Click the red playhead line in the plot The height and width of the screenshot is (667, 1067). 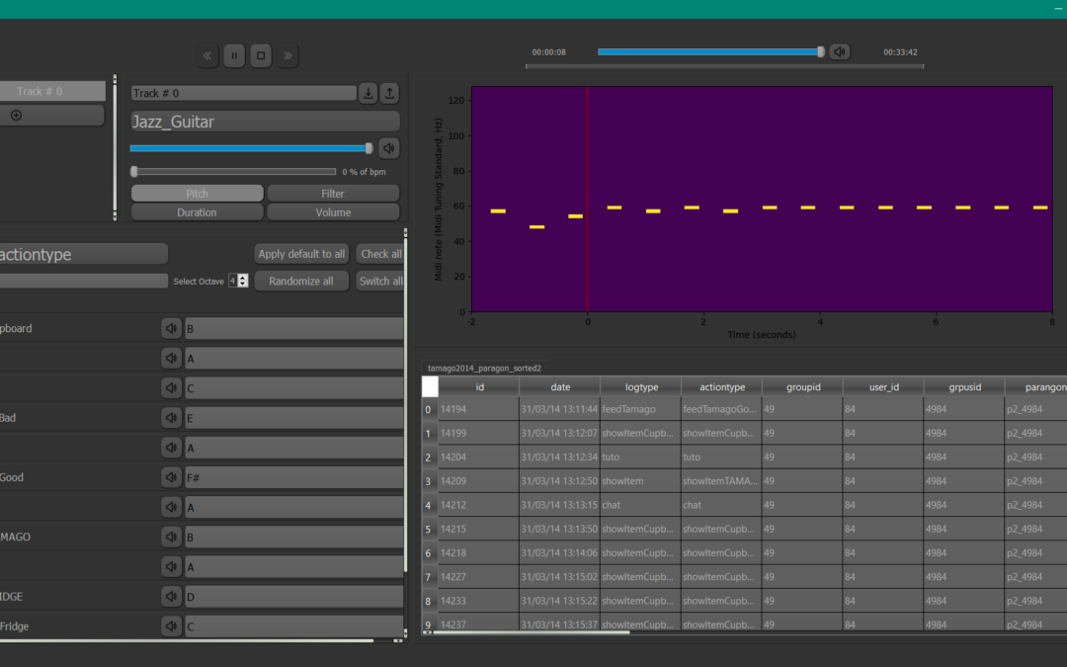pyautogui.click(x=587, y=199)
